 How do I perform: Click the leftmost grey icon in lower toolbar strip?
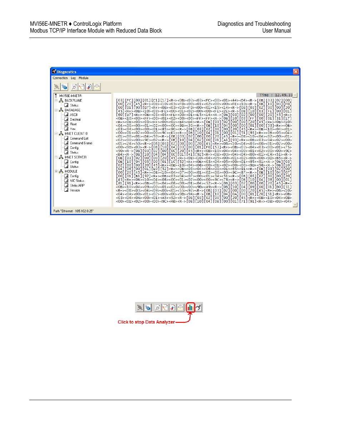(140, 307)
